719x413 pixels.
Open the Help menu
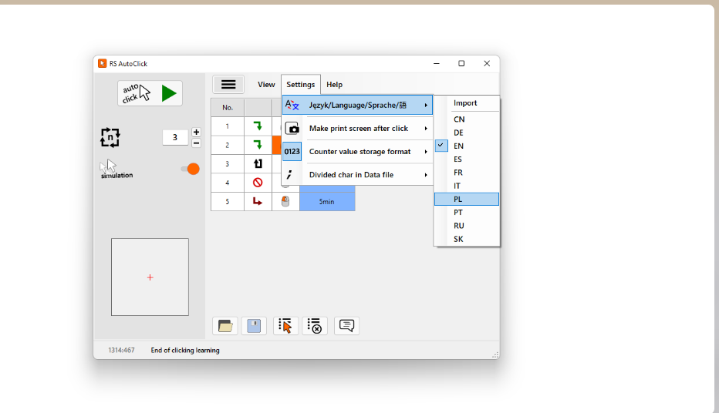pos(334,85)
